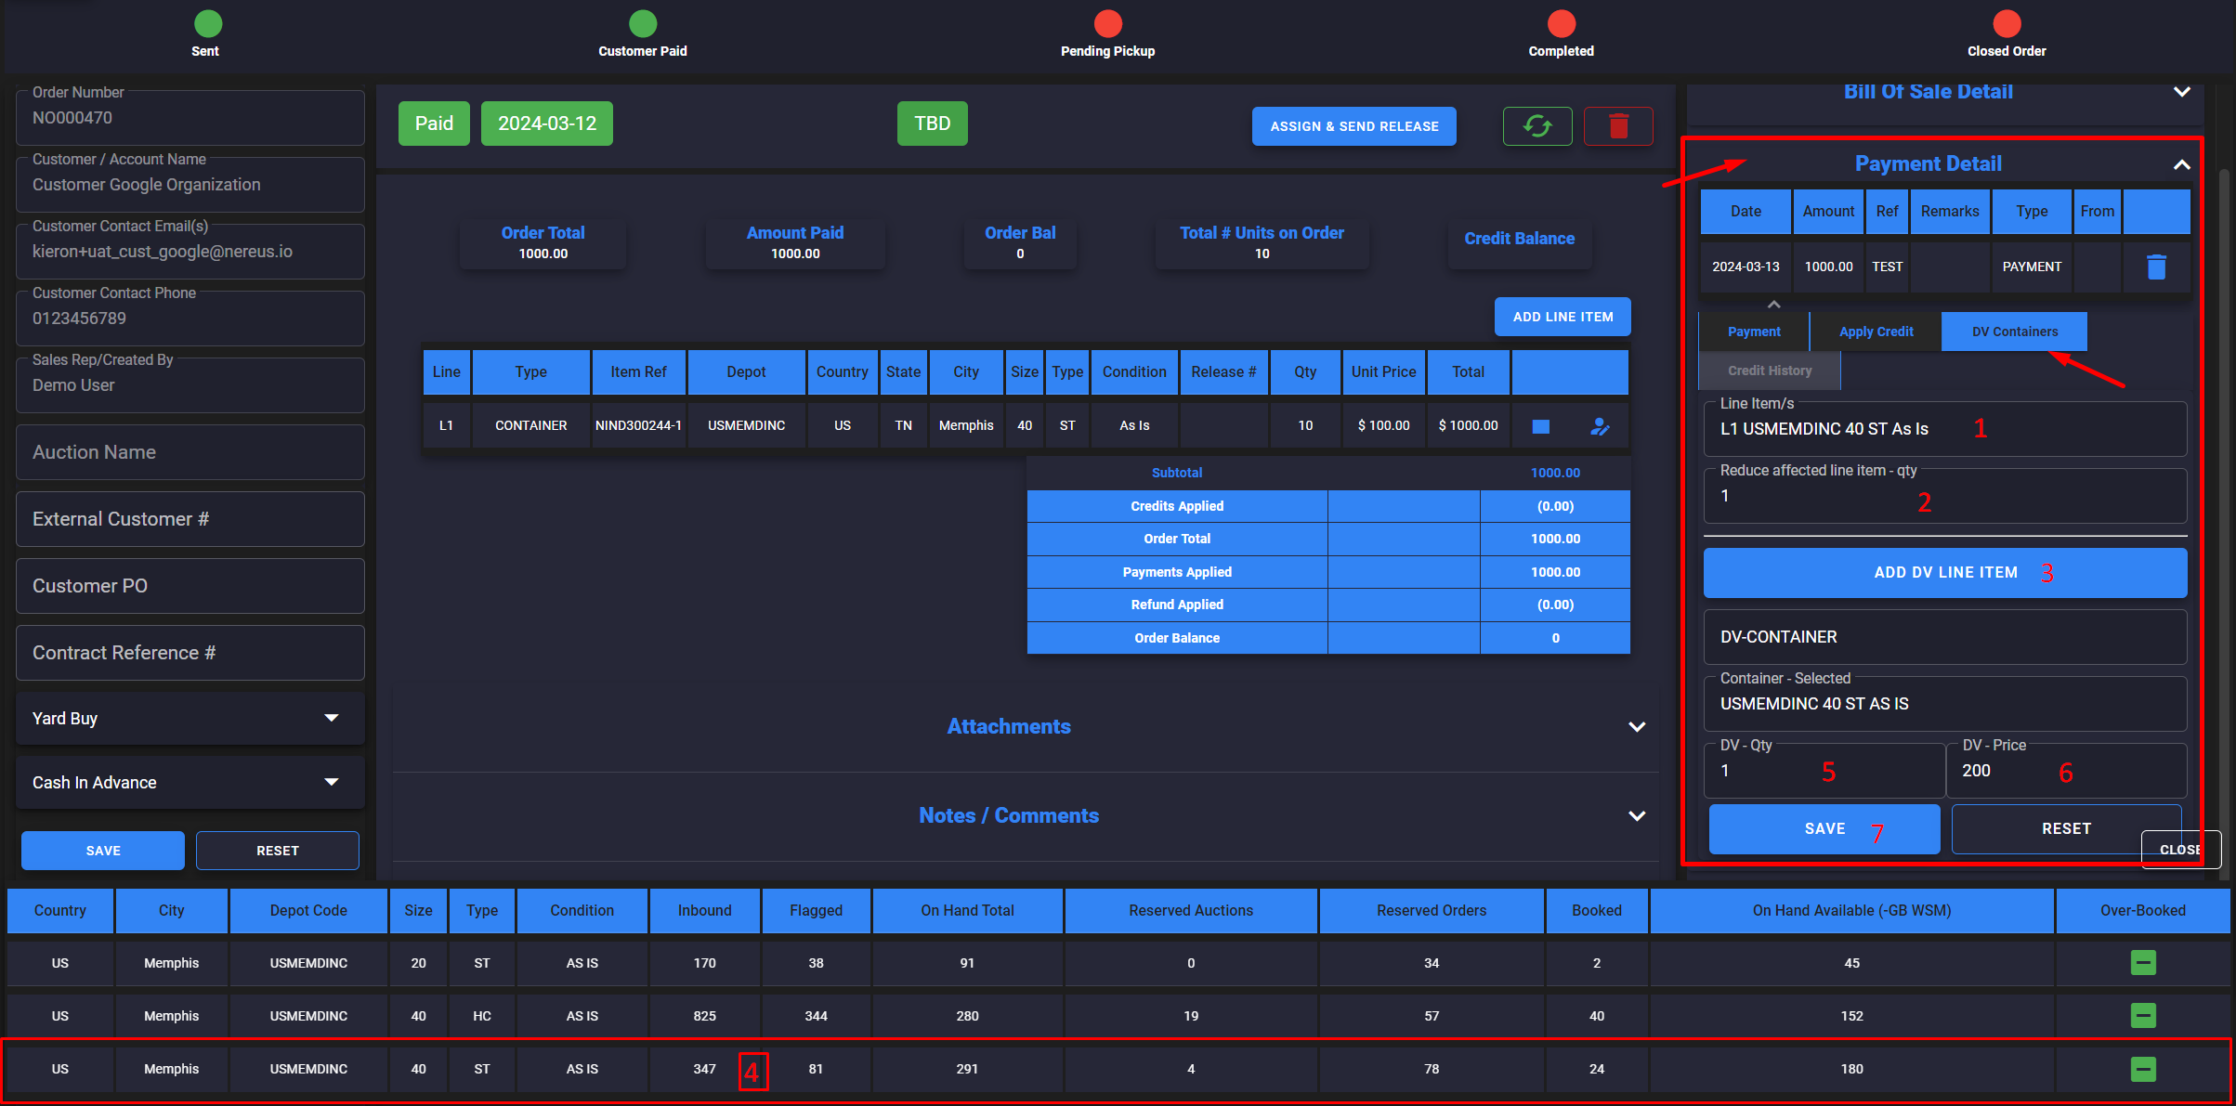
Task: Switch to the Apply Credit tab
Action: pos(1876,332)
